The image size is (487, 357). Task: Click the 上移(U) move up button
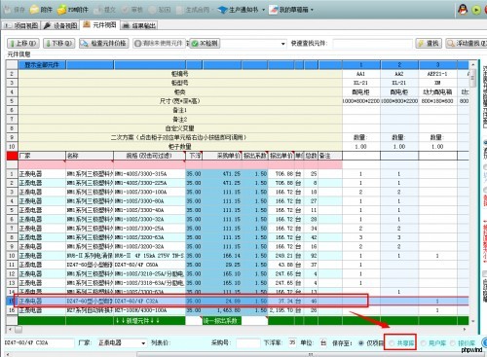(23, 43)
